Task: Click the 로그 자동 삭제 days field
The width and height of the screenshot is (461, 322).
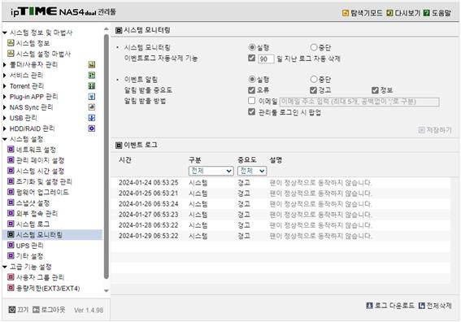Action: [266, 59]
